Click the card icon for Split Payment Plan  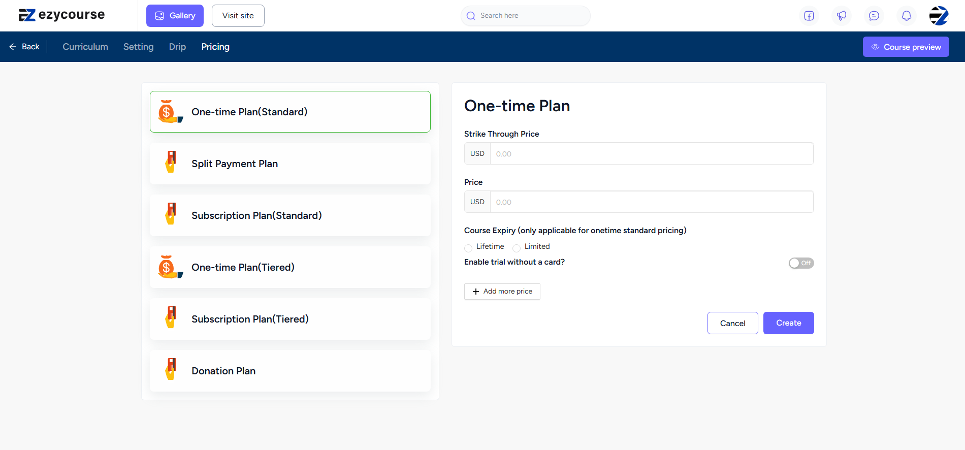point(171,162)
